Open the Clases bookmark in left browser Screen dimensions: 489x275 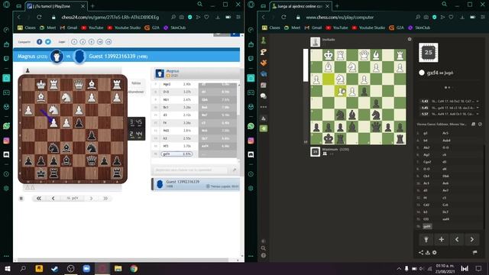(27, 27)
